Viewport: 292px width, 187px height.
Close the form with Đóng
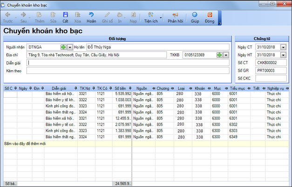[210, 18]
